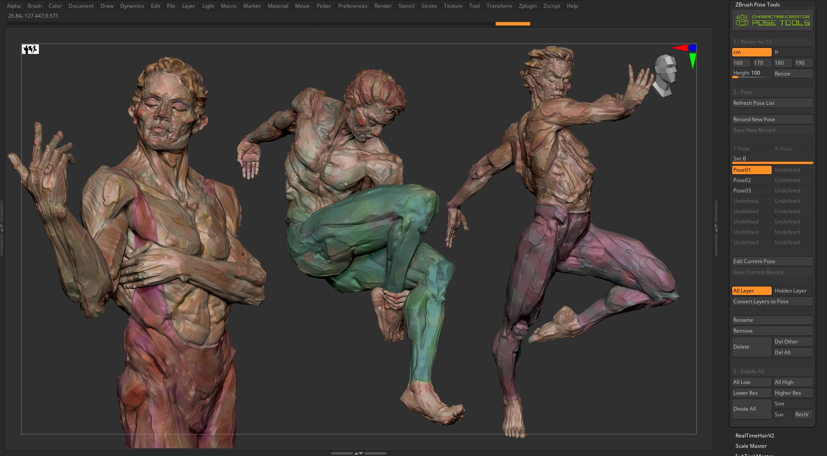Click Convert Layers to Pose
827x456 pixels.
point(772,302)
